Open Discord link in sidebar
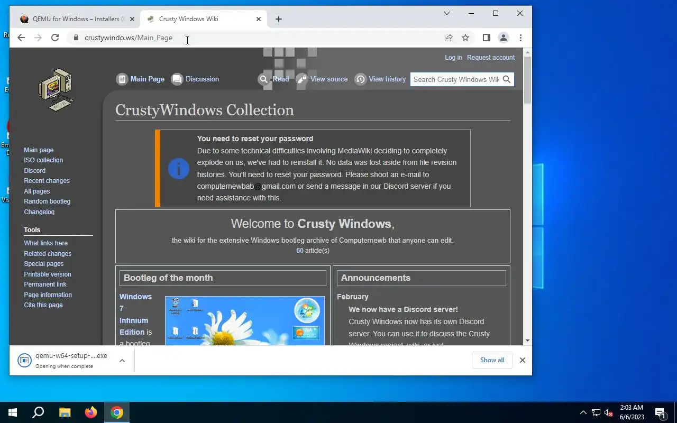This screenshot has width=677, height=423. pos(34,171)
